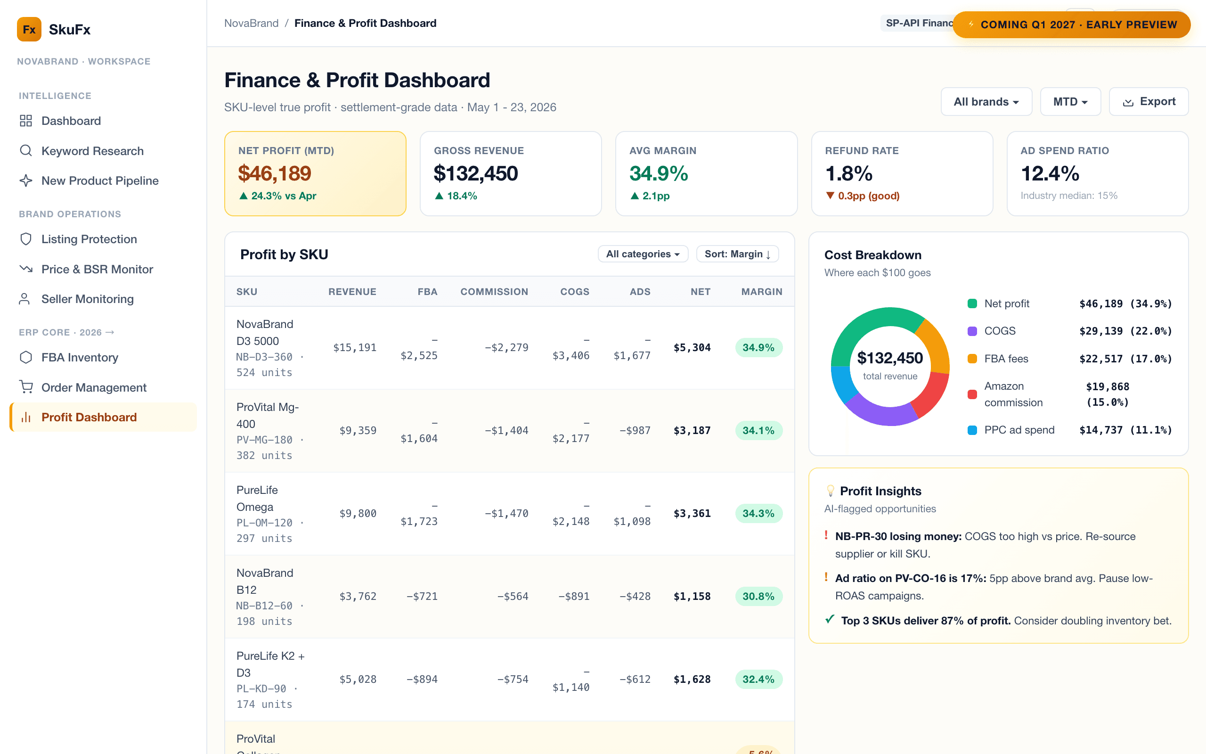The image size is (1206, 754).
Task: Click the 30.8% margin badge for NovaBrand B12
Action: pyautogui.click(x=758, y=597)
